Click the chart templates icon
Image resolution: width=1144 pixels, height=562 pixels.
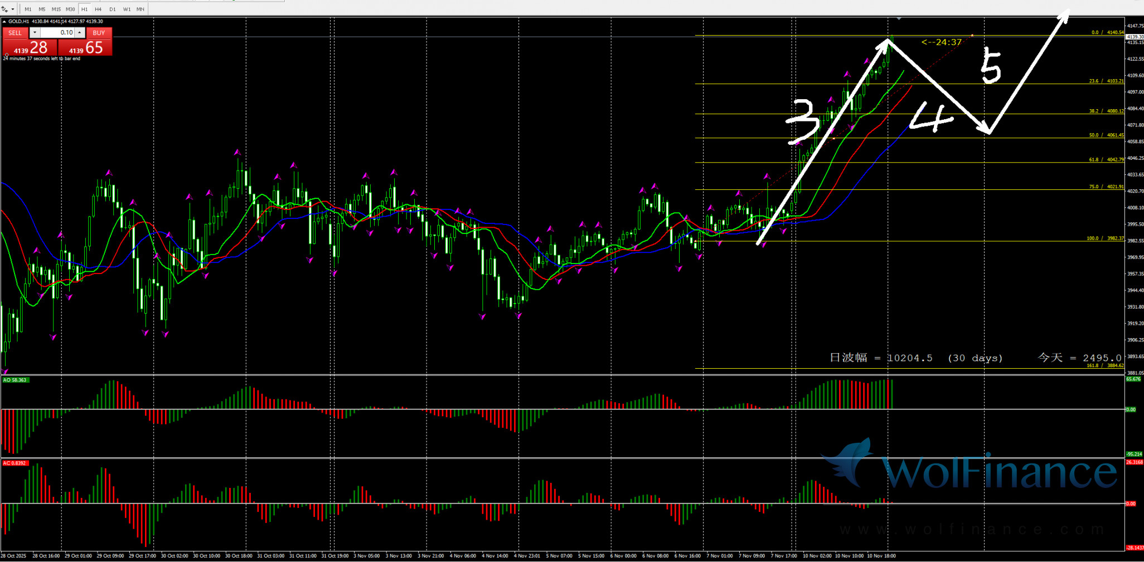[4, 9]
